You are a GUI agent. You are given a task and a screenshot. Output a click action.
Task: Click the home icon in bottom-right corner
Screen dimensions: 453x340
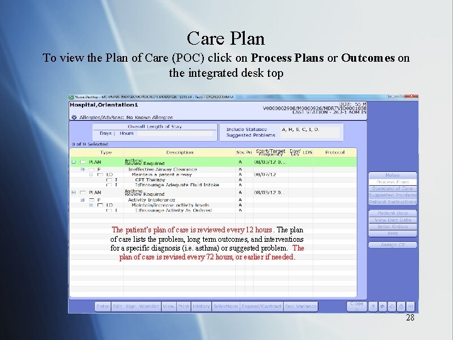(383, 307)
